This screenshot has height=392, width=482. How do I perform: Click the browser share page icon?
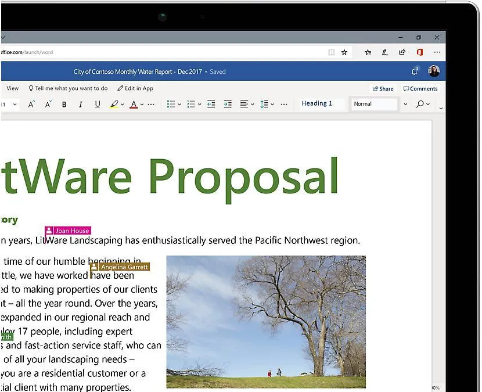pos(402,52)
